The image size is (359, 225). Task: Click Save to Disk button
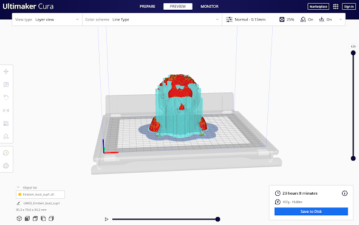311,212
